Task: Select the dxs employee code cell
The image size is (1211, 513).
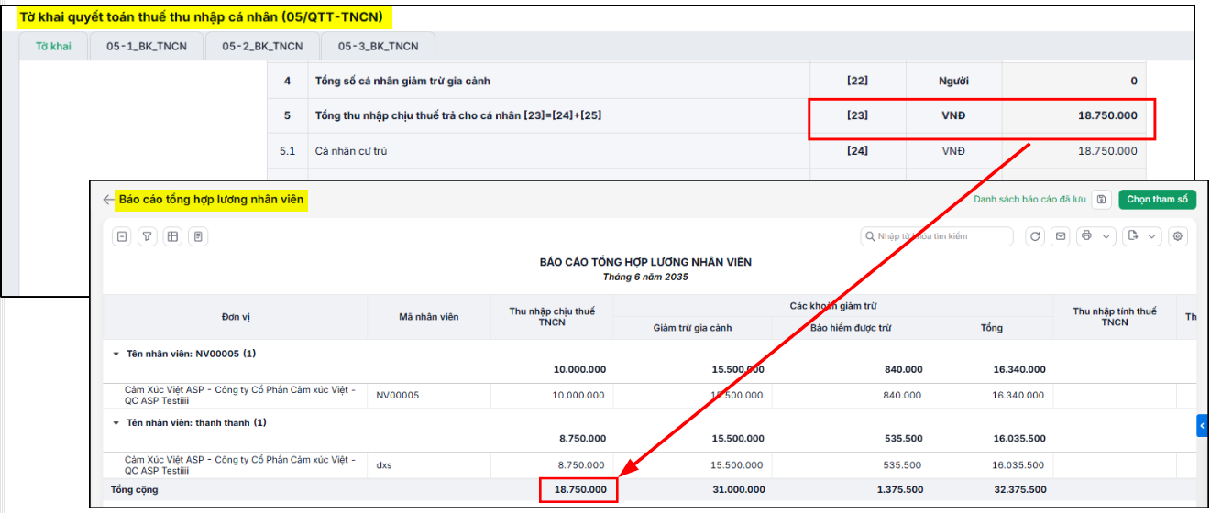Action: pos(429,465)
